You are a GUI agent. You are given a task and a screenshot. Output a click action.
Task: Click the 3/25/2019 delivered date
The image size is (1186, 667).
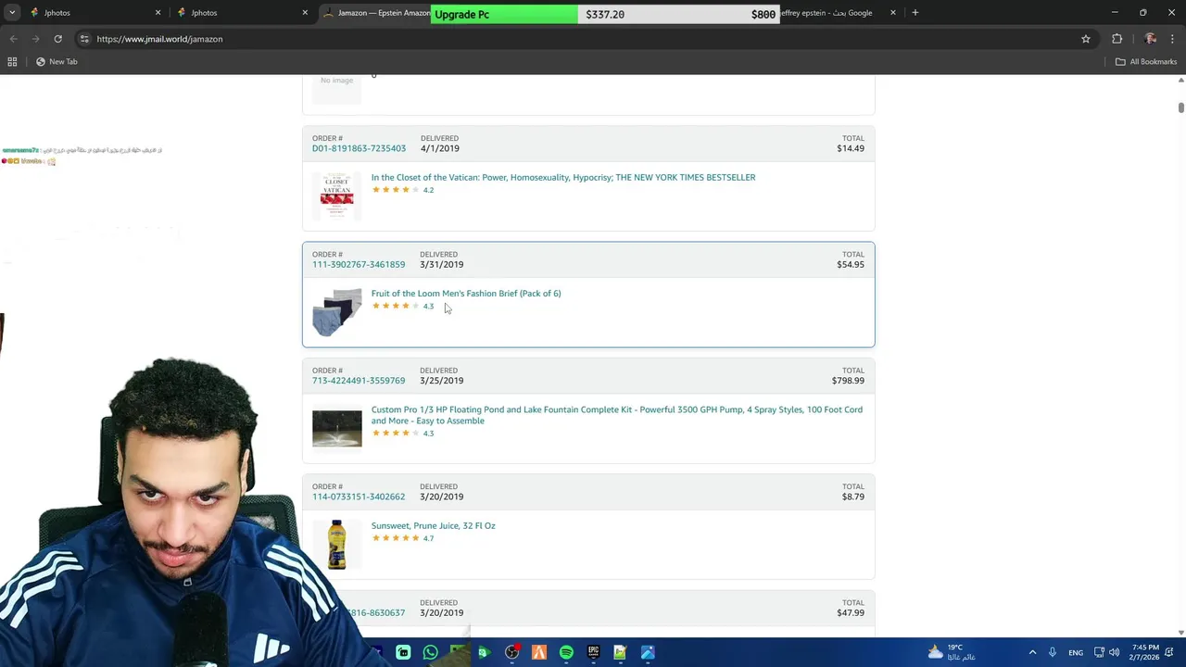(441, 381)
